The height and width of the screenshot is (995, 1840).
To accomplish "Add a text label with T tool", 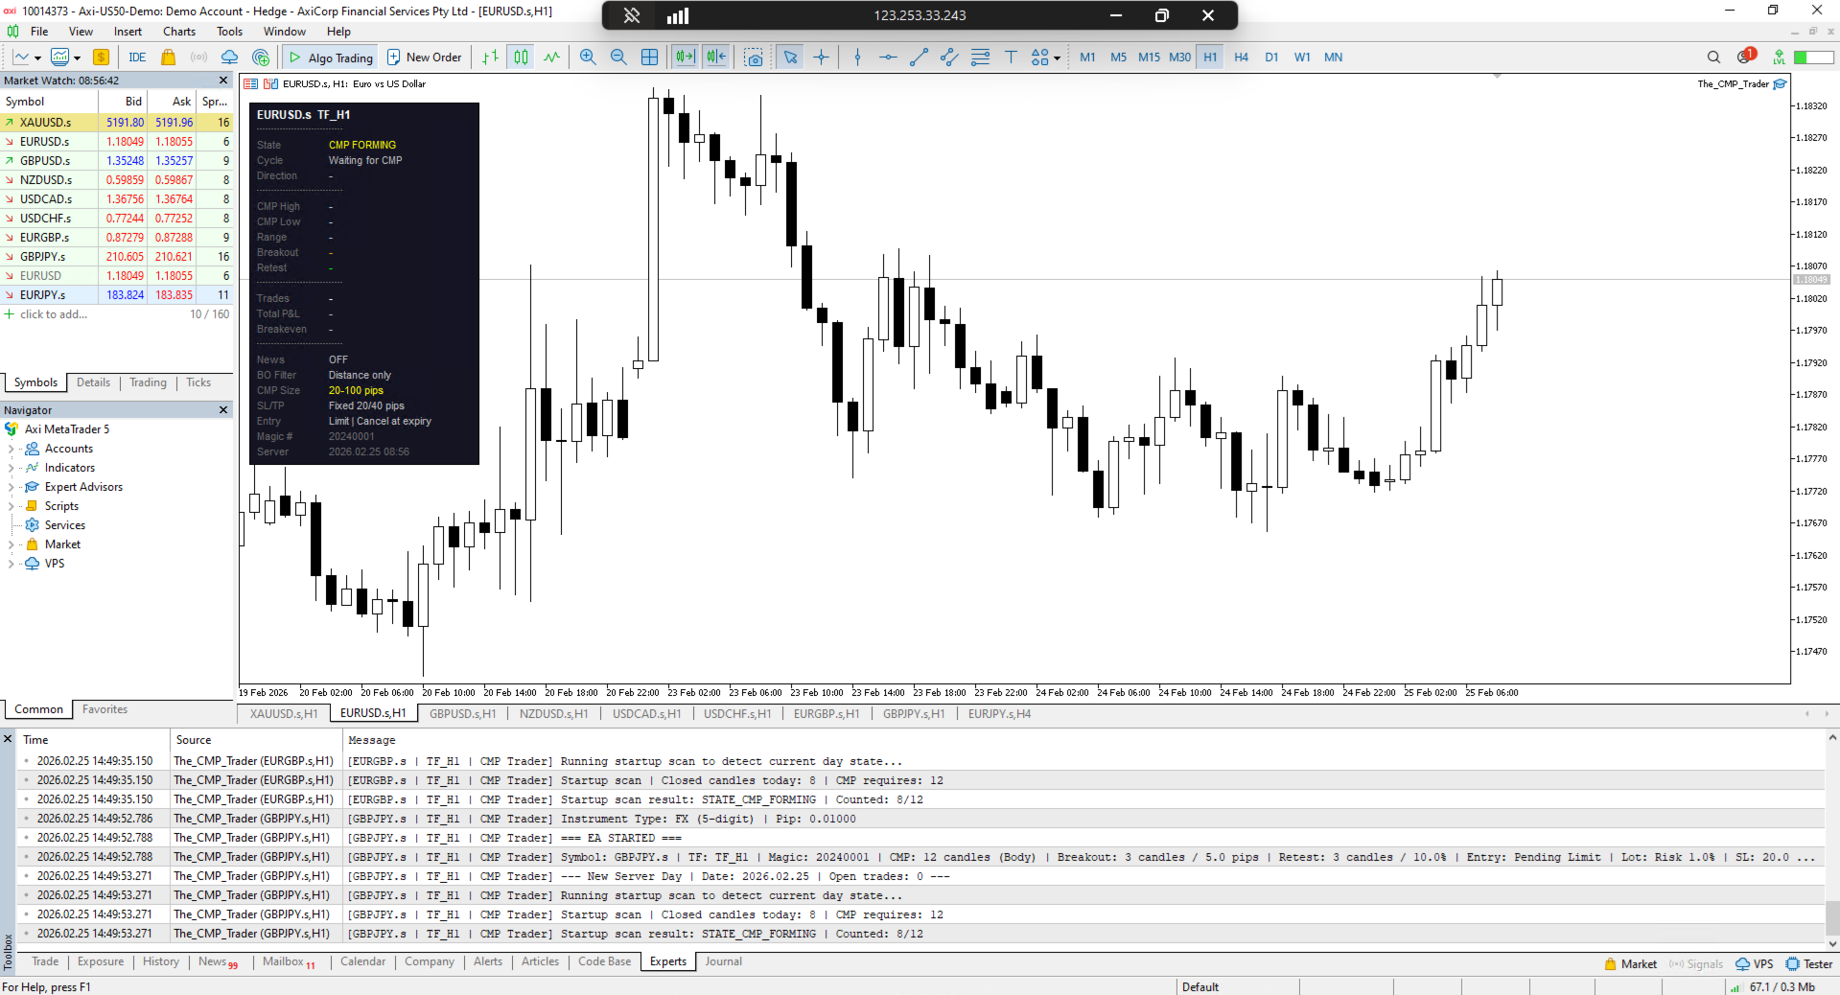I will coord(1011,58).
